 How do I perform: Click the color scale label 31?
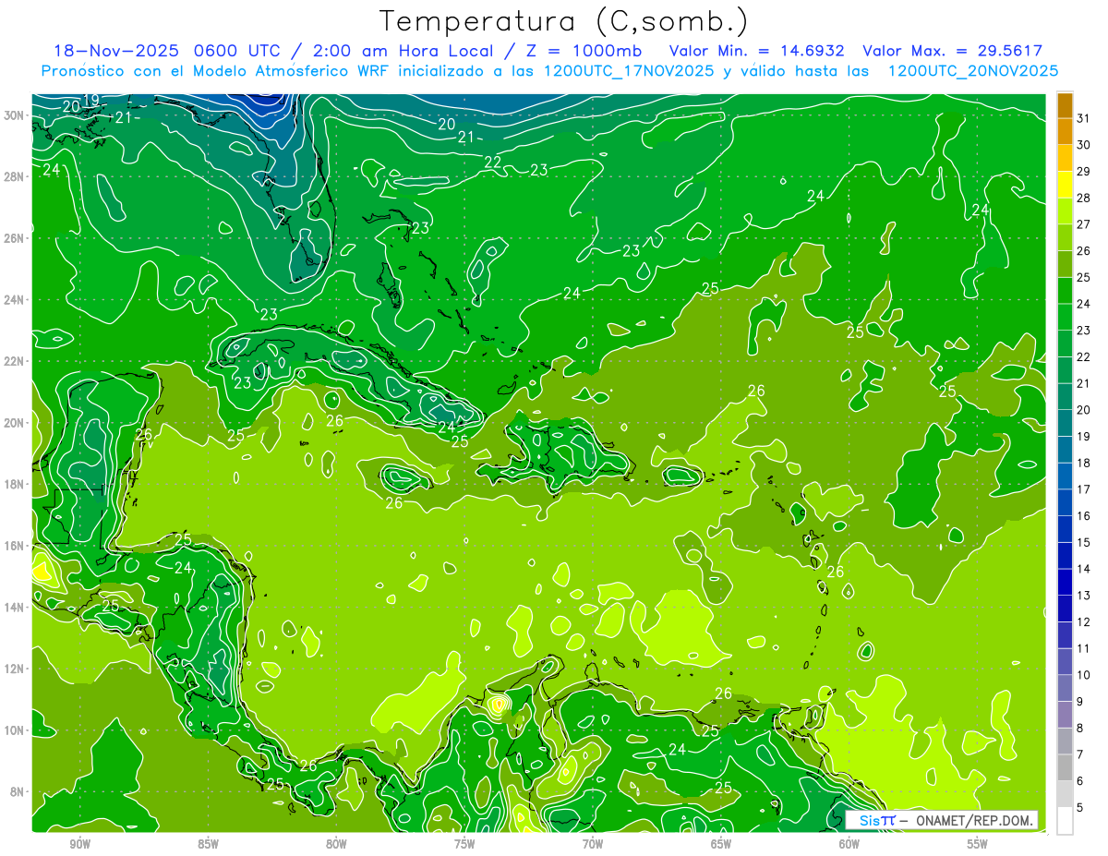[x=1083, y=117]
